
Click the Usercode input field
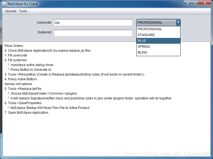tap(93, 23)
